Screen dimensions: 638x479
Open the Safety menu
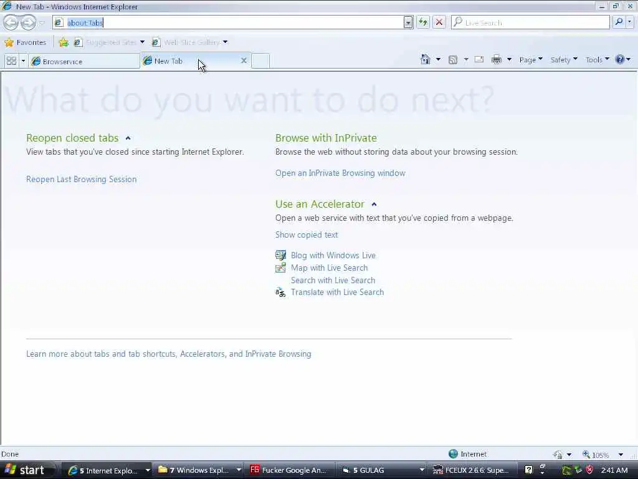pyautogui.click(x=564, y=60)
